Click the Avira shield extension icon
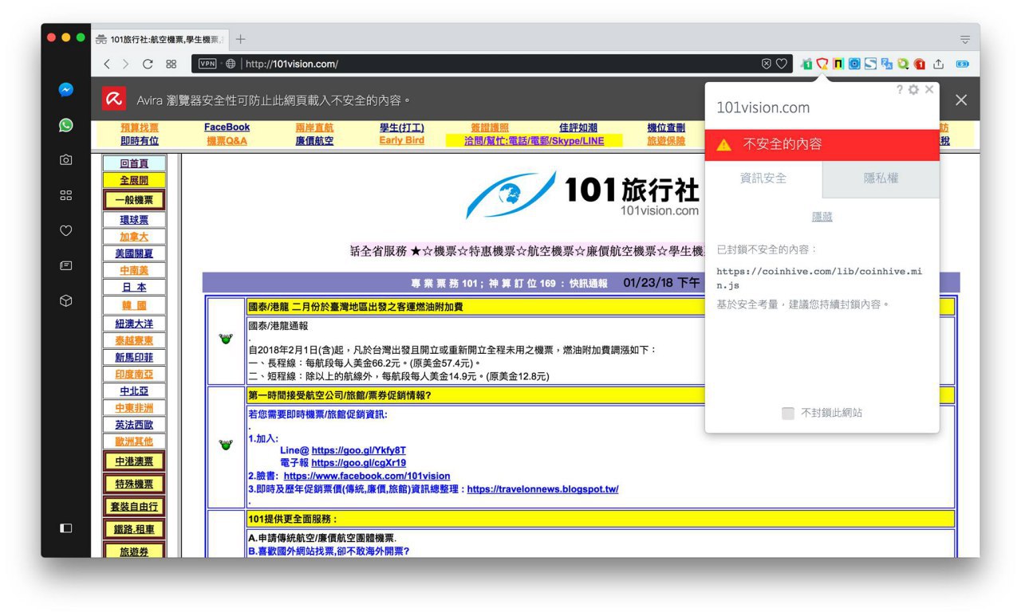1021x616 pixels. [x=822, y=64]
